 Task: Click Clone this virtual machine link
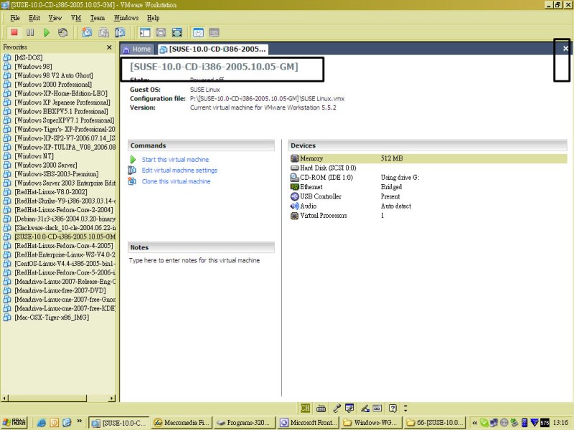176,181
